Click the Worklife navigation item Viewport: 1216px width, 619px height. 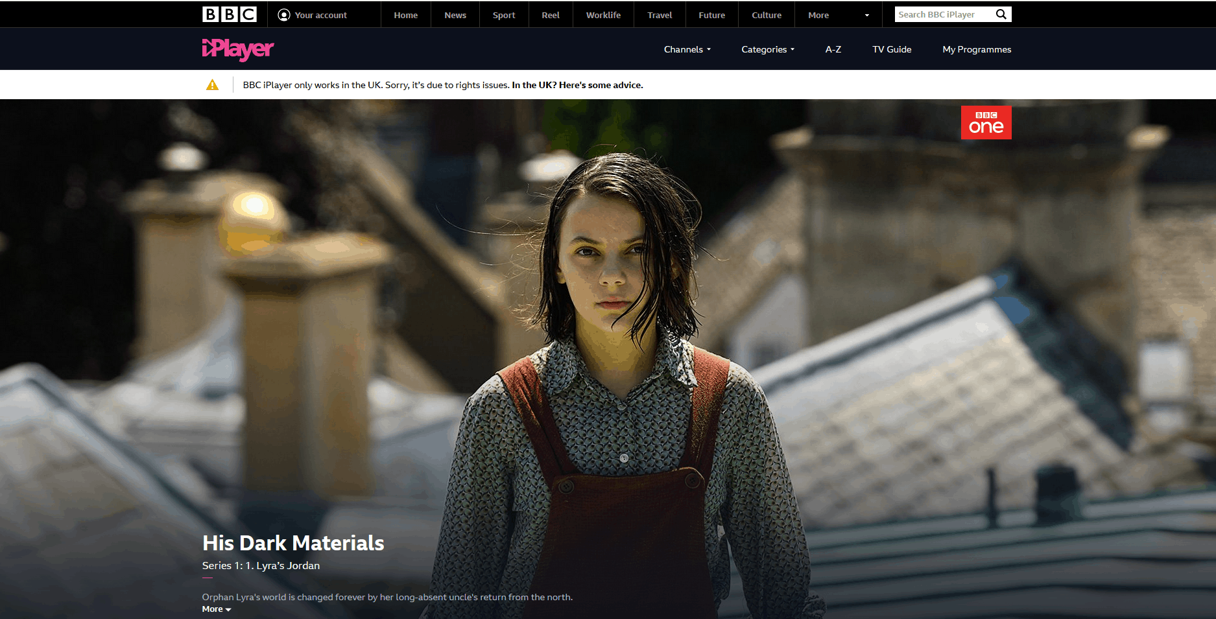[603, 14]
